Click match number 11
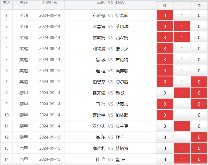The image size is (208, 165). pyautogui.click(x=6, y=126)
